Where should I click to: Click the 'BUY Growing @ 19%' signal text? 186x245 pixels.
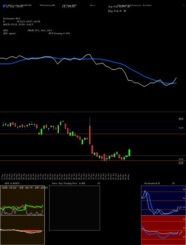pyautogui.click(x=59, y=33)
